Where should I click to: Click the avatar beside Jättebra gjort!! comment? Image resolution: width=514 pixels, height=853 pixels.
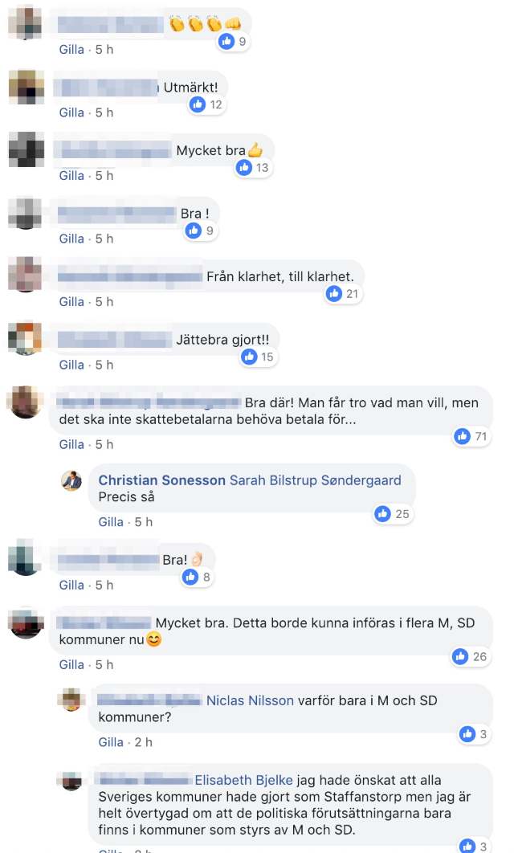[x=25, y=338]
